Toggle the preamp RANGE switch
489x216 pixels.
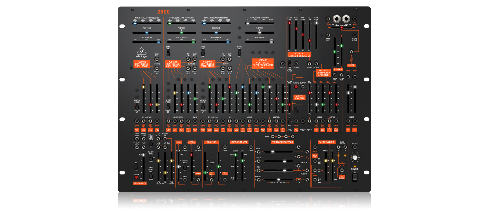185,167
